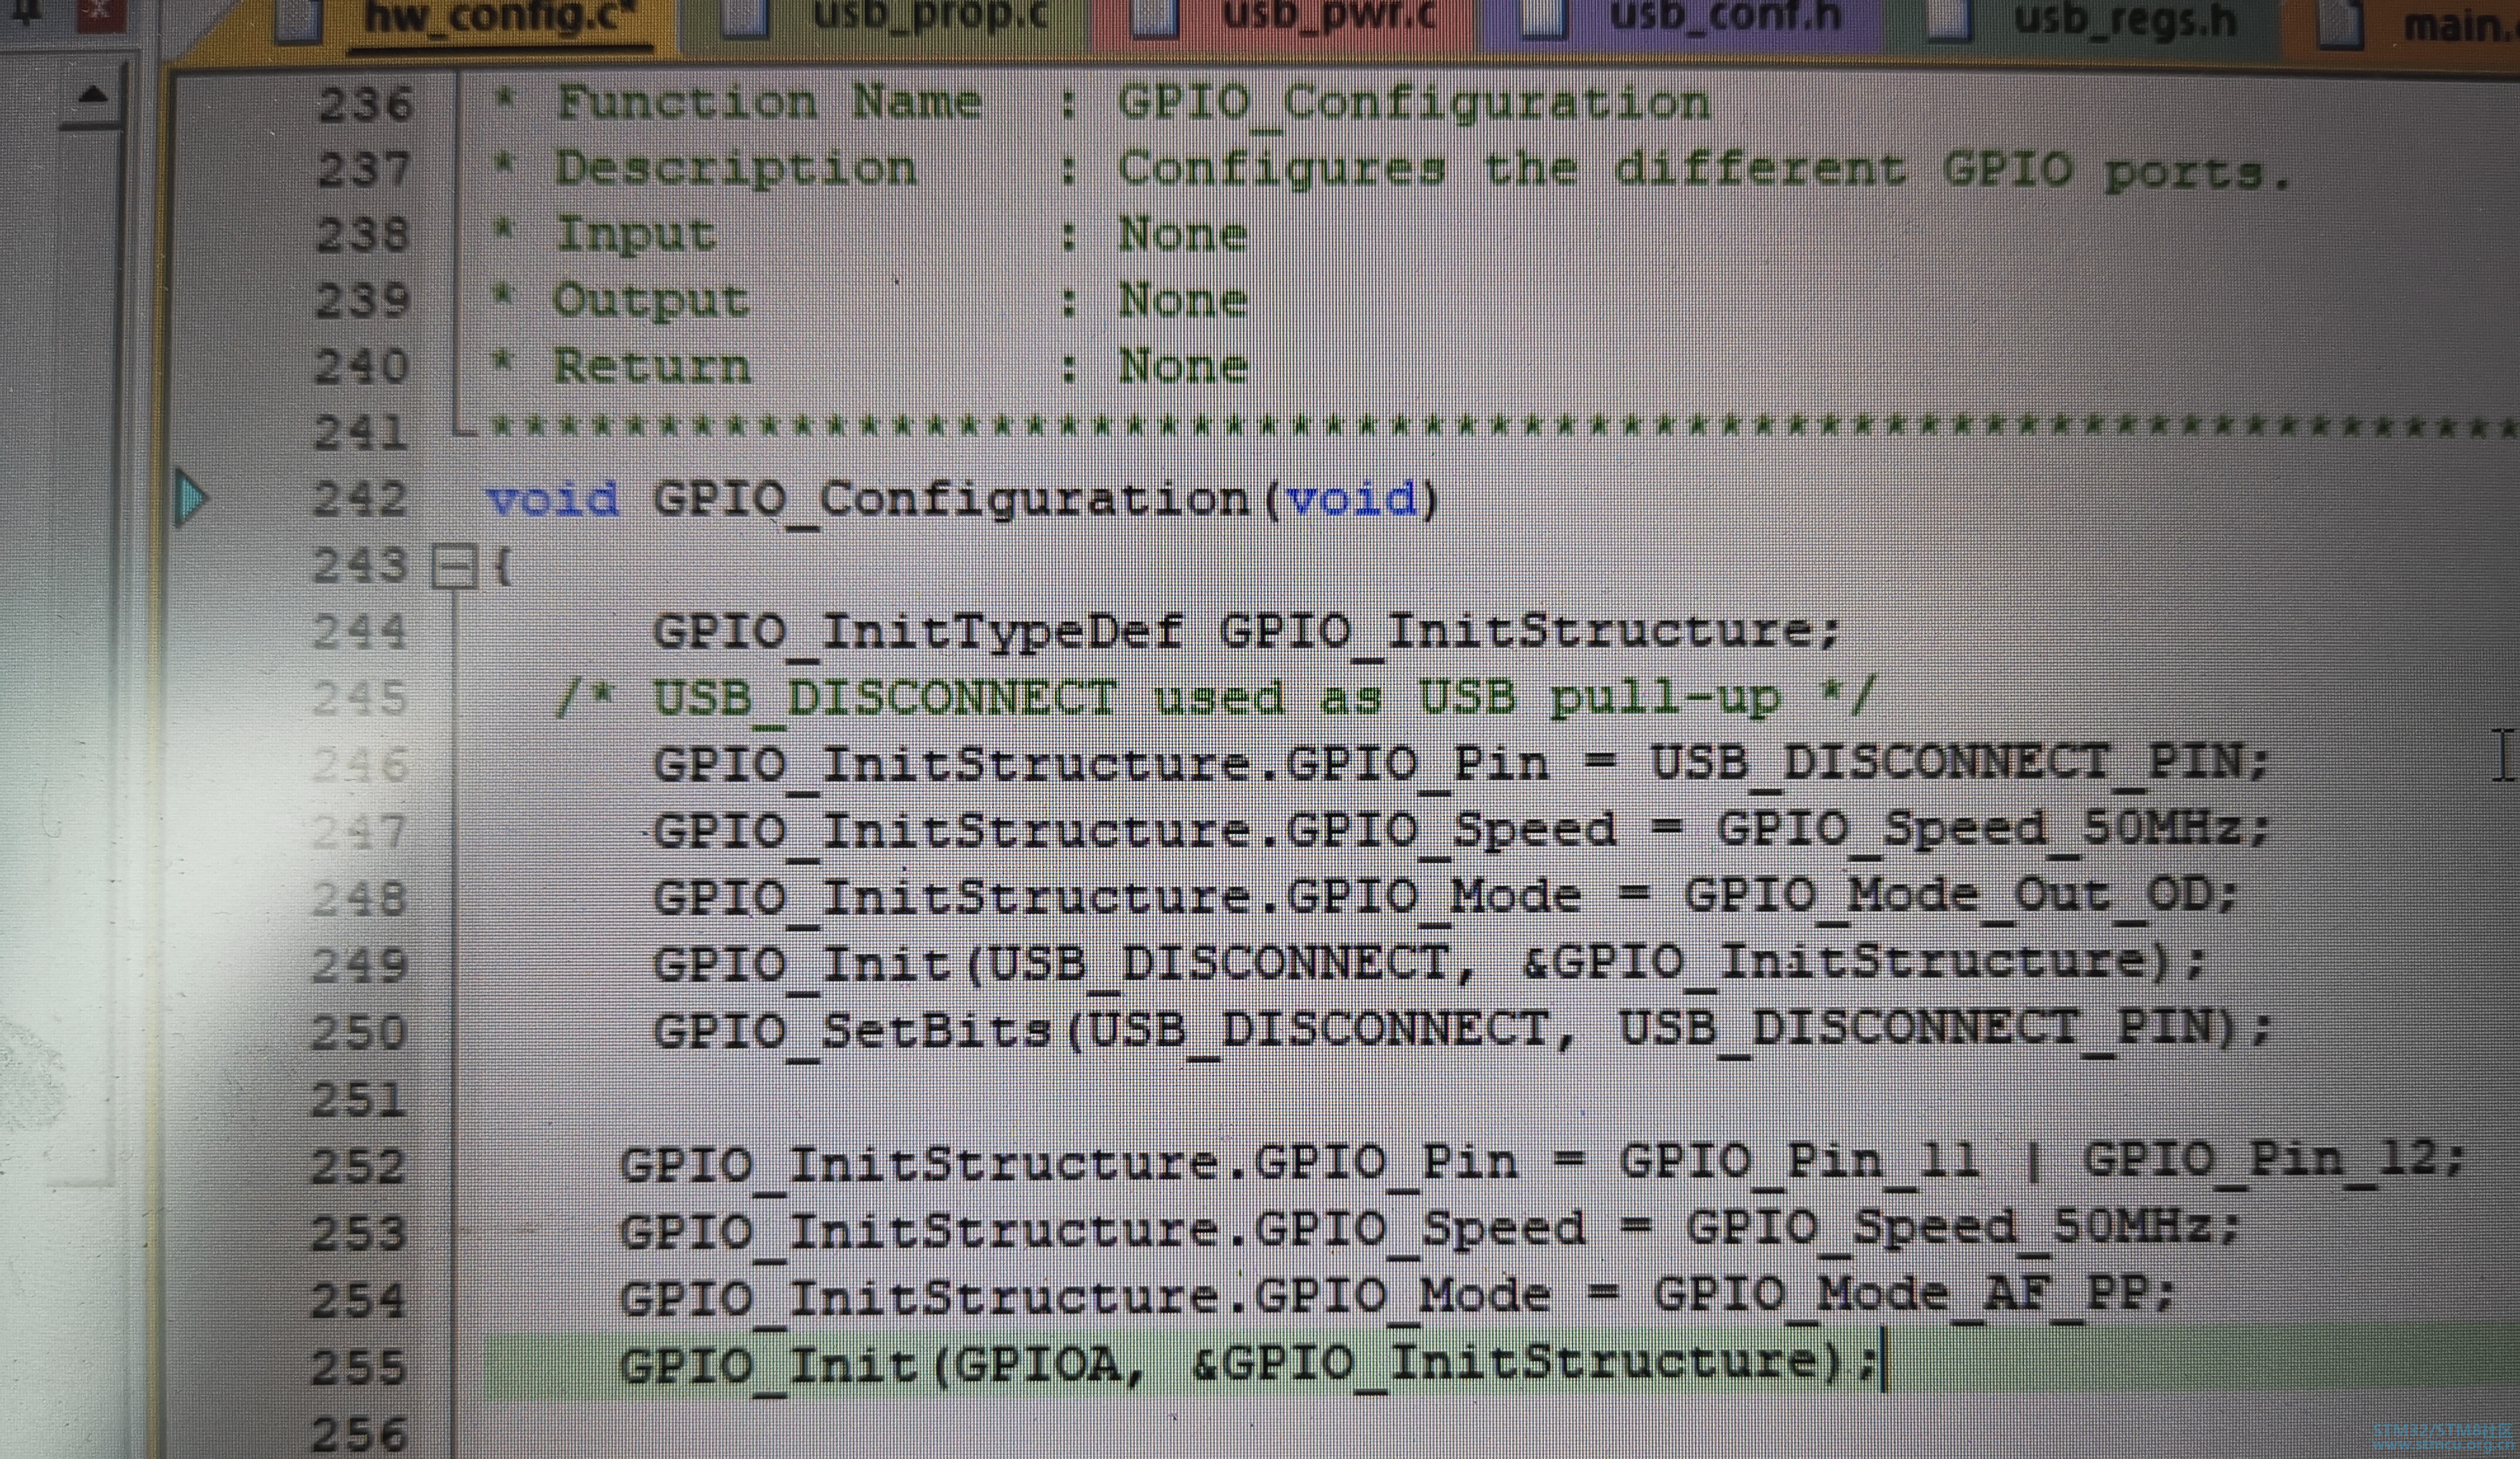Click 'Input' comment on line 238
The image size is (2520, 1459).
tap(636, 236)
